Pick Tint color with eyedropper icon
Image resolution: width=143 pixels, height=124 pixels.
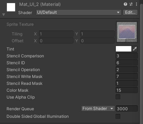(135, 49)
